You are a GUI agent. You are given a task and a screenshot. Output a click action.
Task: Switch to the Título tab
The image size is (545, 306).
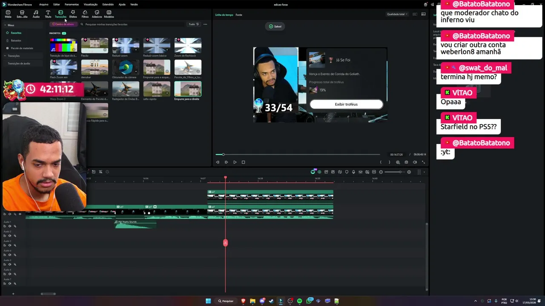48,14
